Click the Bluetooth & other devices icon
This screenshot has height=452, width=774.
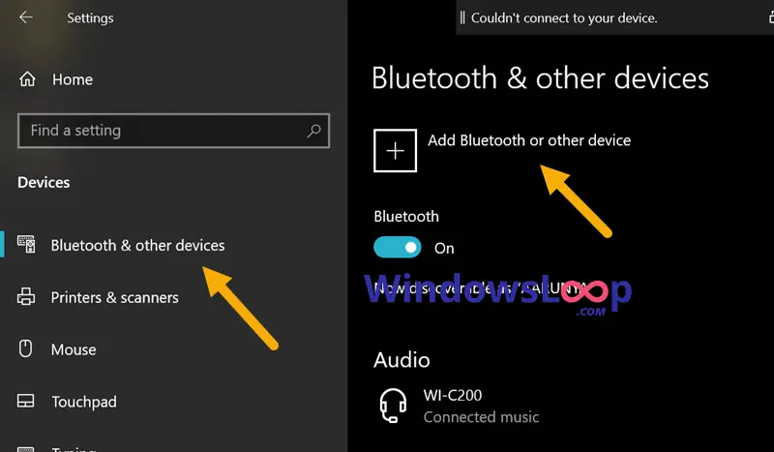26,244
